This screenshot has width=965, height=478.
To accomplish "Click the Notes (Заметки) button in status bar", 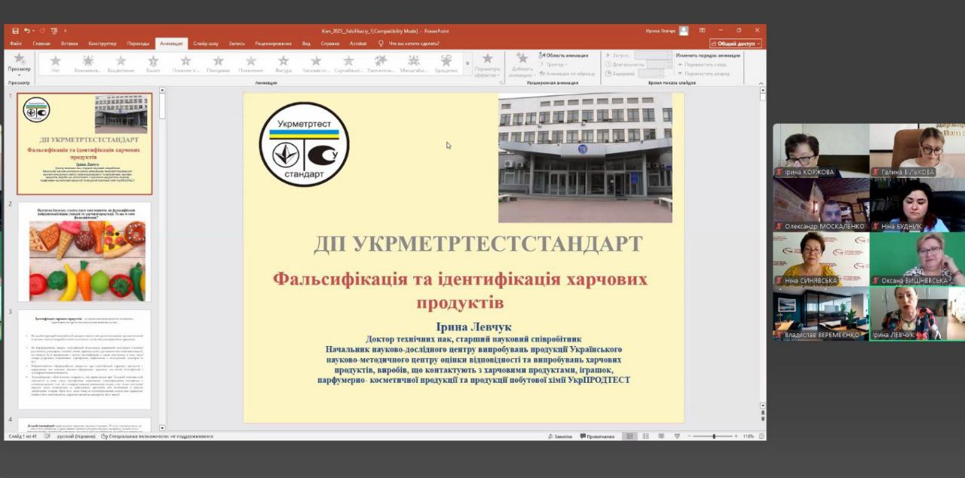I will 559,437.
